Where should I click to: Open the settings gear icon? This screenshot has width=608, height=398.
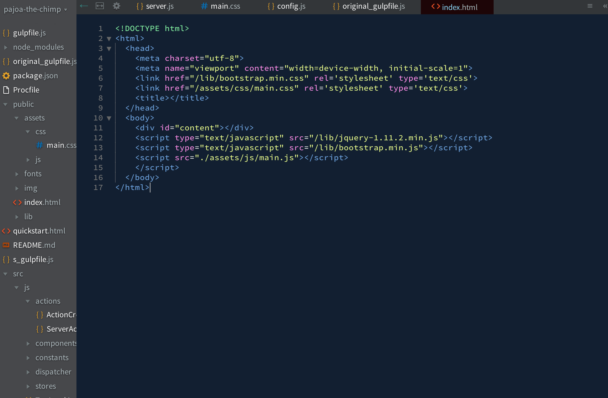[x=117, y=6]
